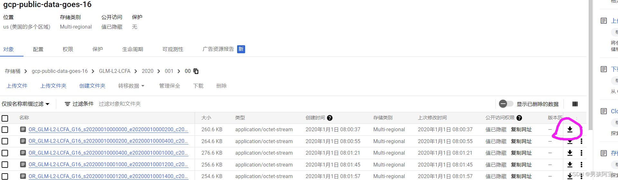
Task: Open second document icon in right panel
Action: click(604, 69)
